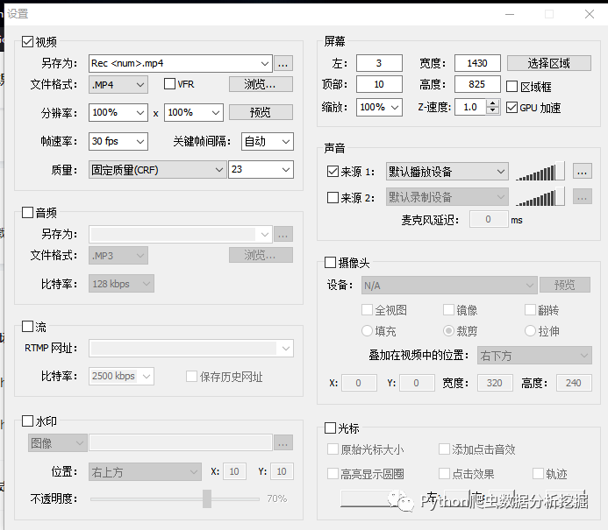Open the quality value 23 dropdown

pyautogui.click(x=261, y=170)
